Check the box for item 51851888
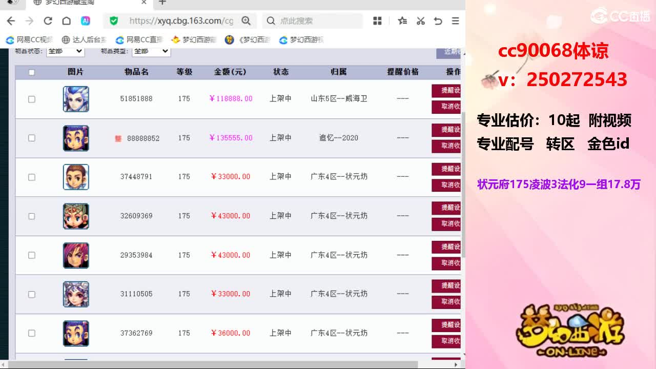656x369 pixels. tap(31, 99)
